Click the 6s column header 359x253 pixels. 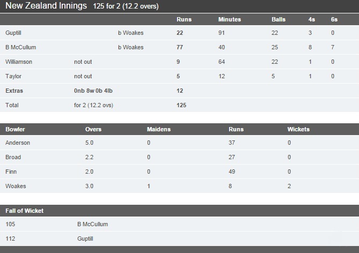point(334,19)
